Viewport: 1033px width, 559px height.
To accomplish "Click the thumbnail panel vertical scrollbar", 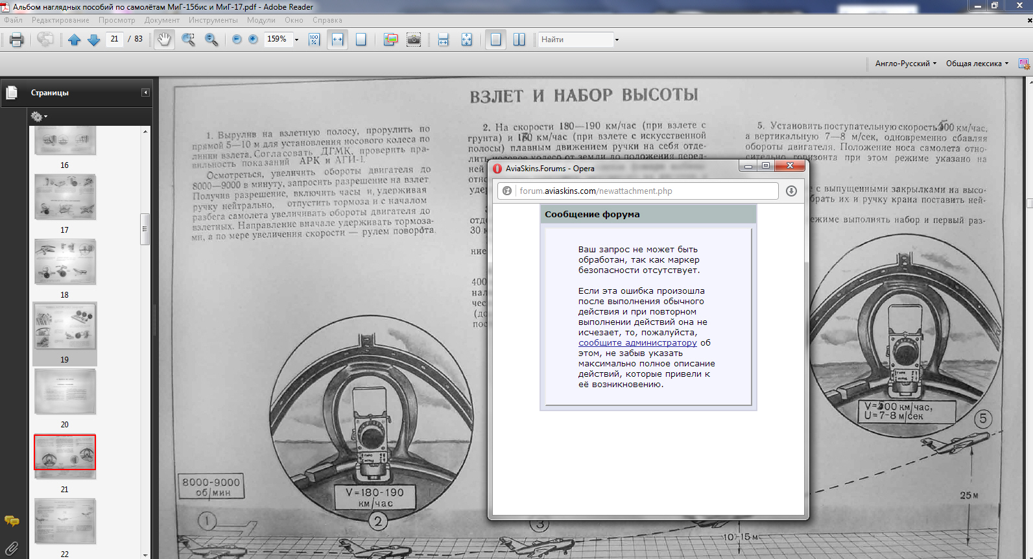I will tap(145, 229).
